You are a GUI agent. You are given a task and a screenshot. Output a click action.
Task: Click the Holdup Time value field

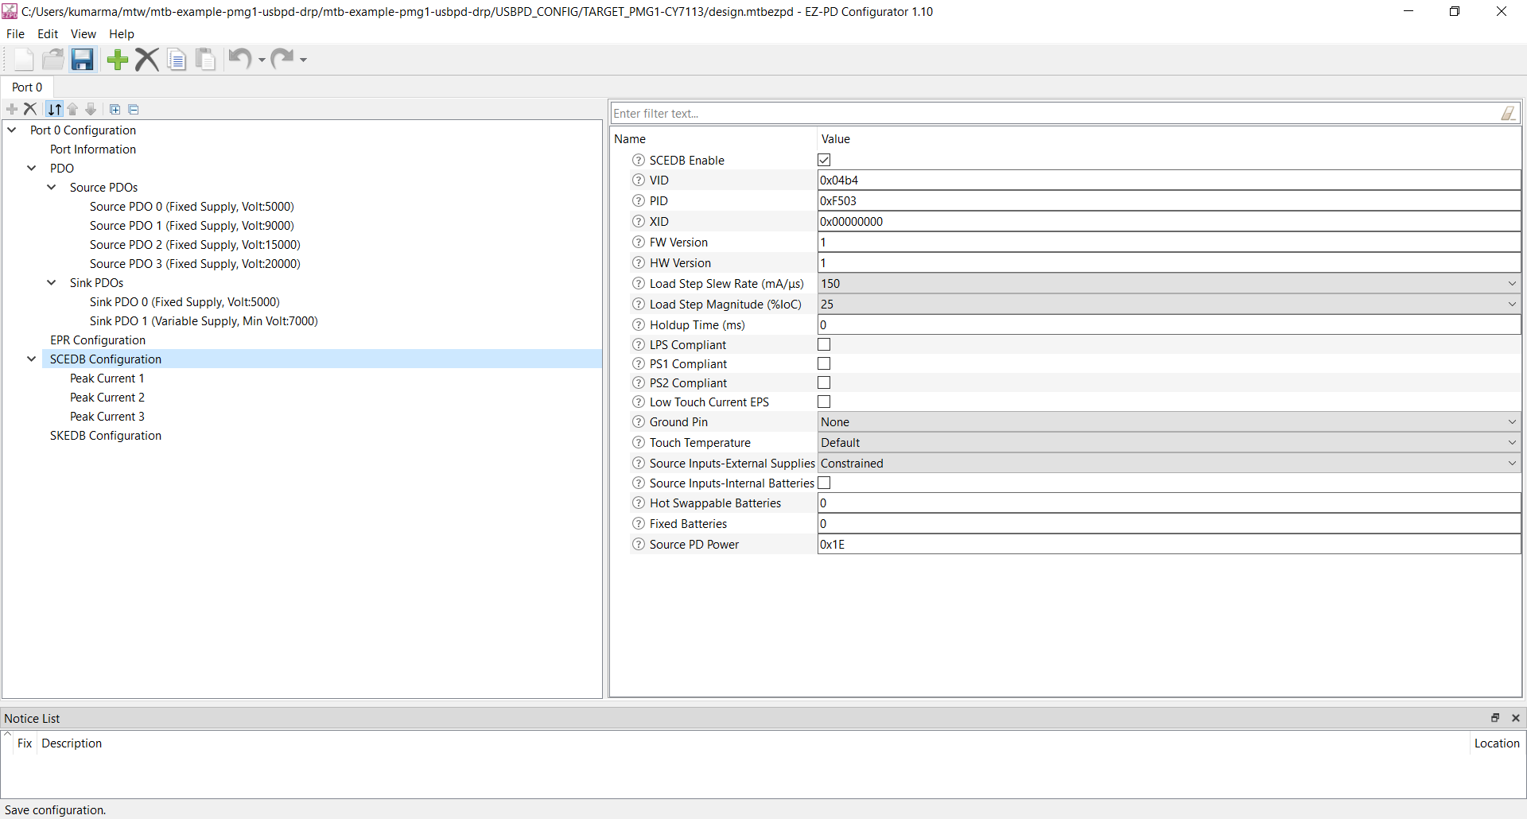click(x=1169, y=325)
